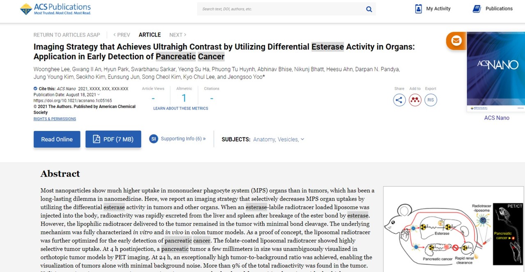Image resolution: width=525 pixels, height=272 pixels.
Task: Open the My Activity icon
Action: point(418,9)
